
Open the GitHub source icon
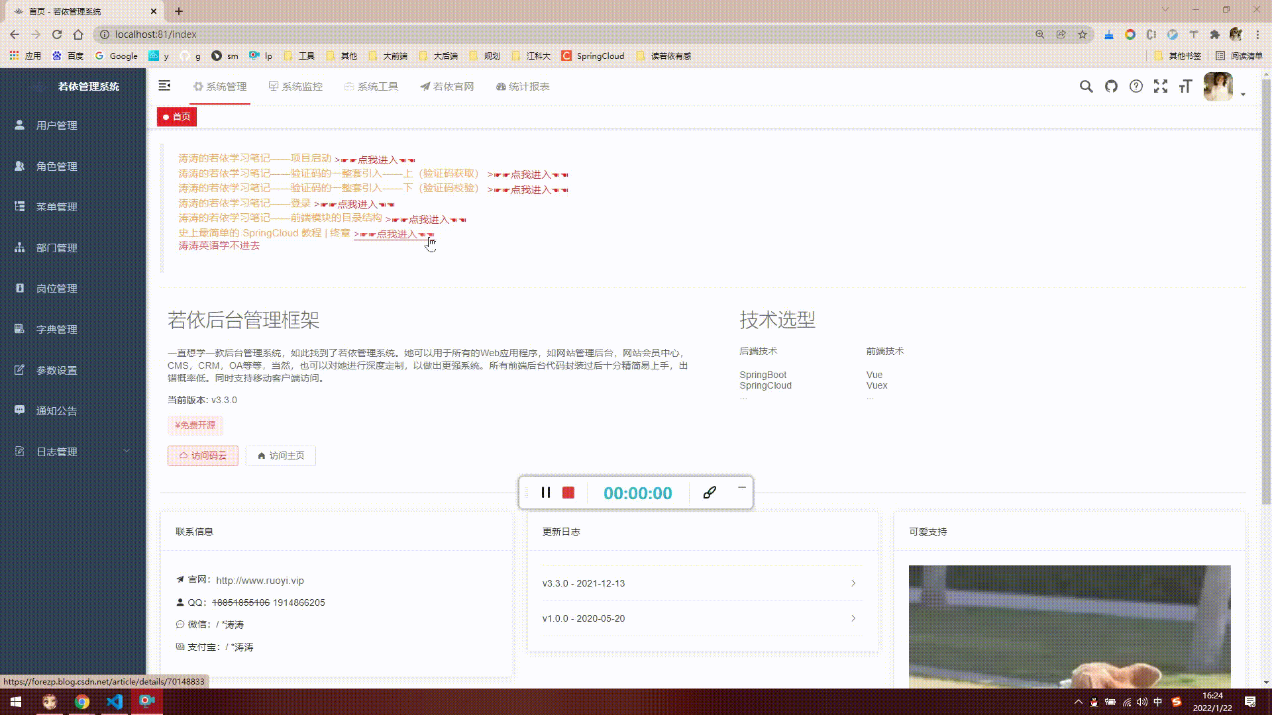point(1111,86)
